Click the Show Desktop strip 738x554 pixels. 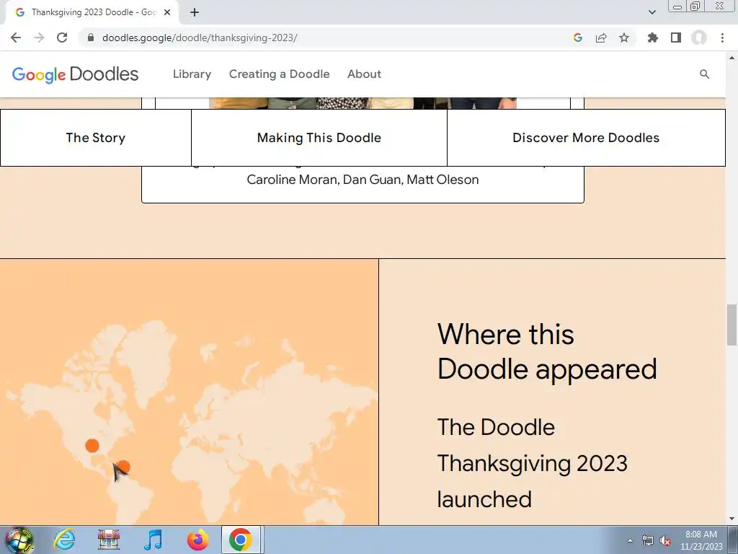734,540
